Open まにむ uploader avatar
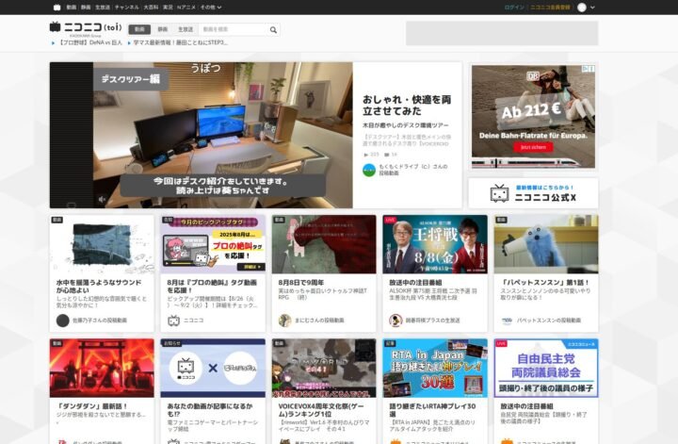Viewport: 678px width, 444px height. [284, 321]
